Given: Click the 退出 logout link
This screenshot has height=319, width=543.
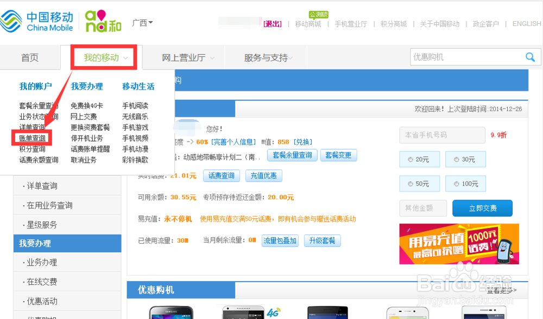Looking at the screenshot, I should [x=273, y=24].
